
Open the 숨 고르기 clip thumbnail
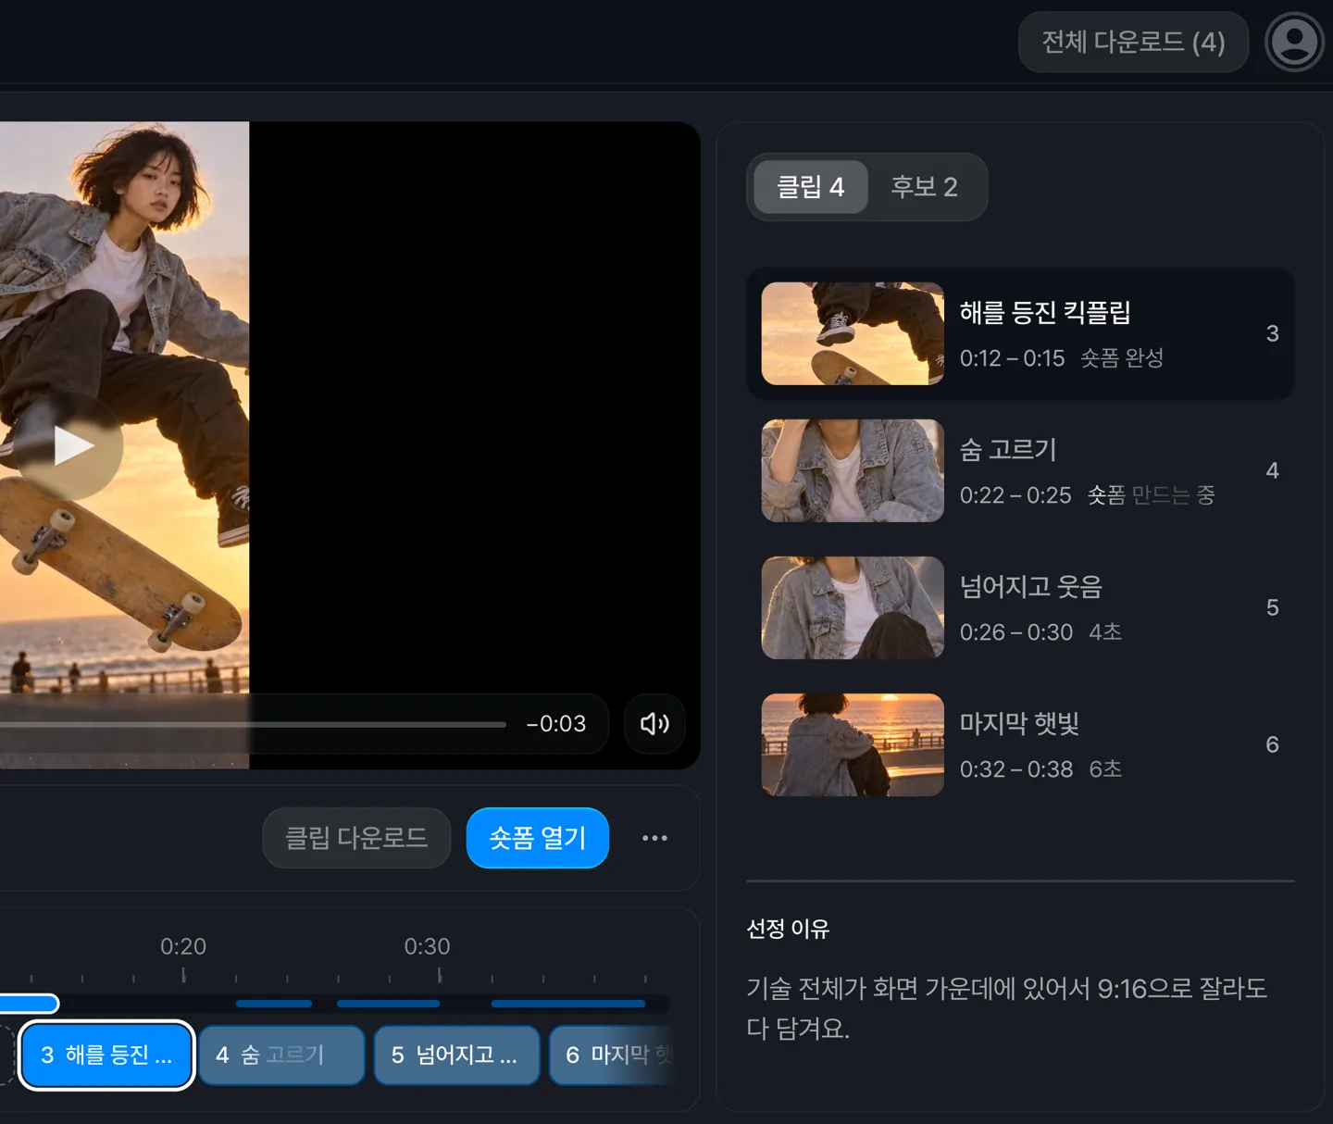tap(853, 470)
